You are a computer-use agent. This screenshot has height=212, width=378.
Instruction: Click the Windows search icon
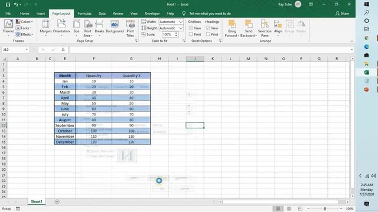[x=367, y=12]
